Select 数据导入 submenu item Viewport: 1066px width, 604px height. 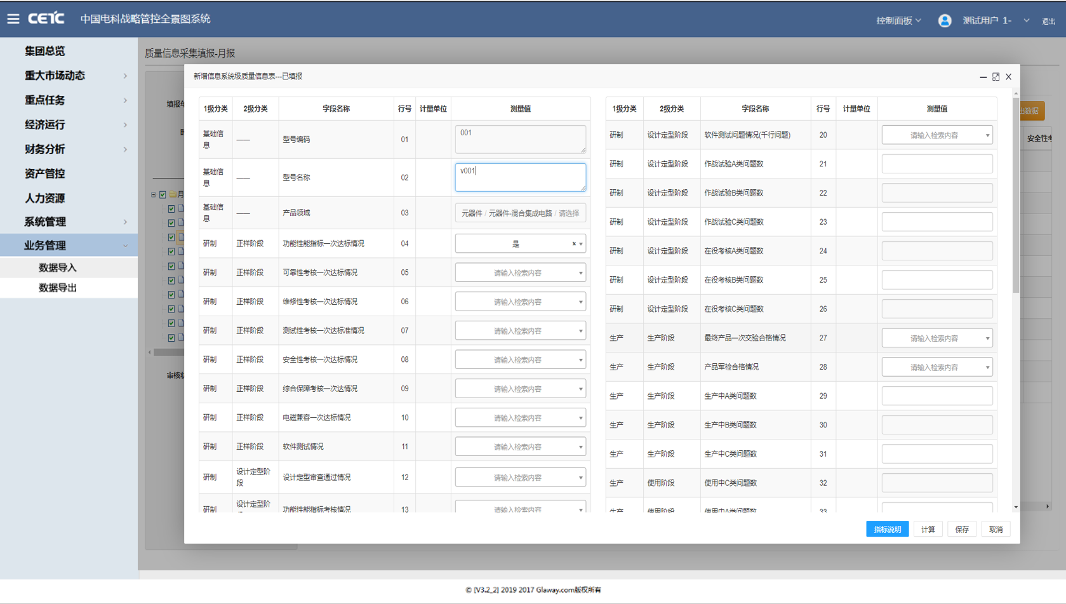(x=69, y=267)
